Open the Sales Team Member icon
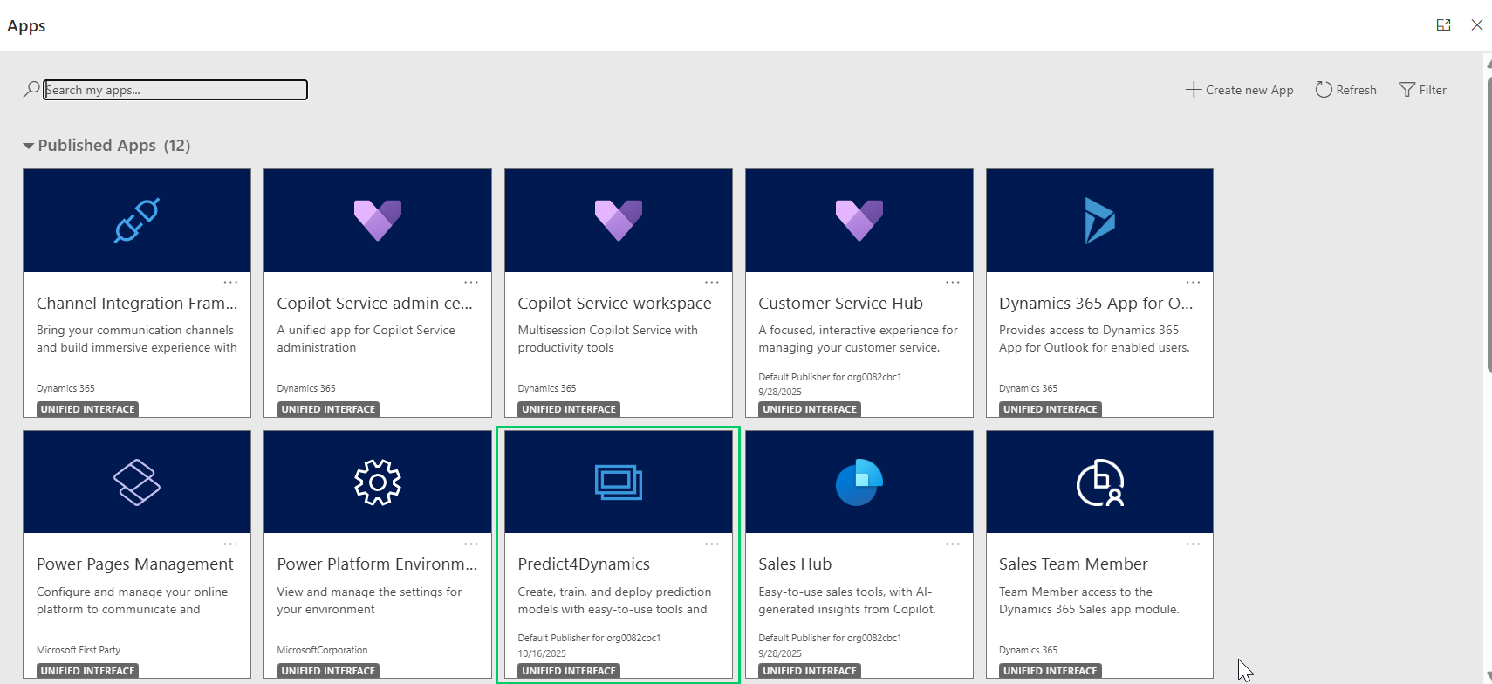1492x684 pixels. [1099, 482]
